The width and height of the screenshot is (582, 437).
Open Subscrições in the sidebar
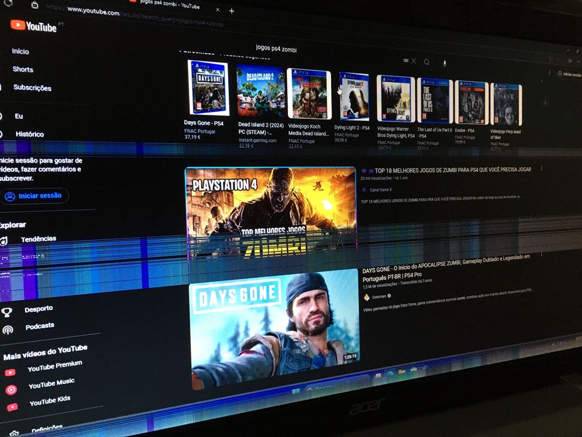(x=32, y=88)
